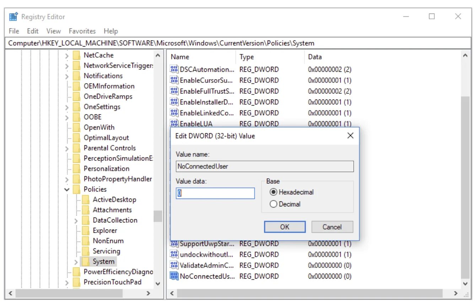Click the Registry Editor app icon in title bar

13,17
